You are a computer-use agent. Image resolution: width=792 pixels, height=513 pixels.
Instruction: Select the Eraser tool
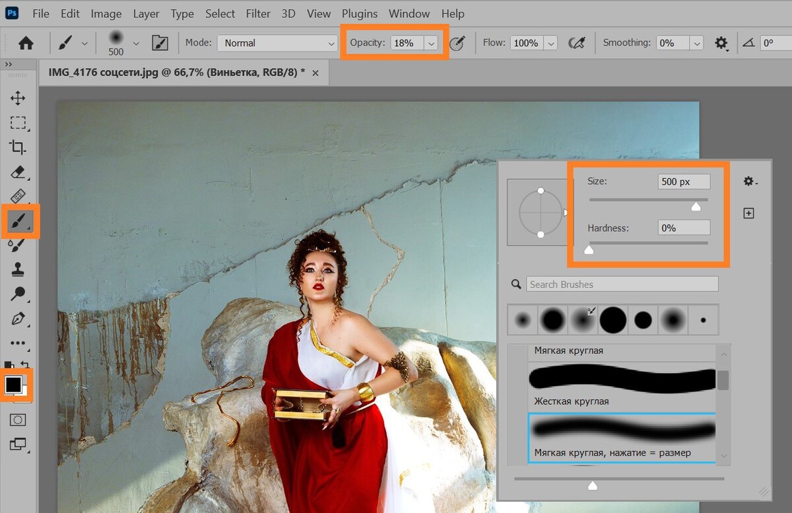click(x=18, y=172)
